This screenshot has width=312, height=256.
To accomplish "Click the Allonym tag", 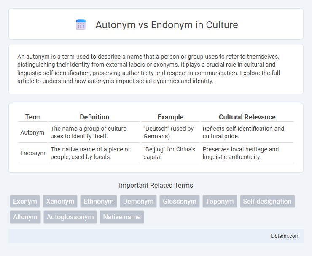I will (x=25, y=217).
